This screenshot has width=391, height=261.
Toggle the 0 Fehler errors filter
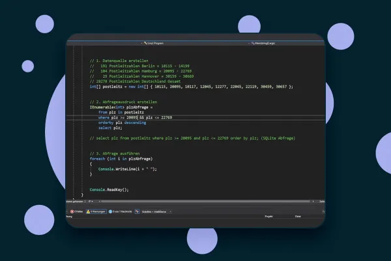click(76, 211)
